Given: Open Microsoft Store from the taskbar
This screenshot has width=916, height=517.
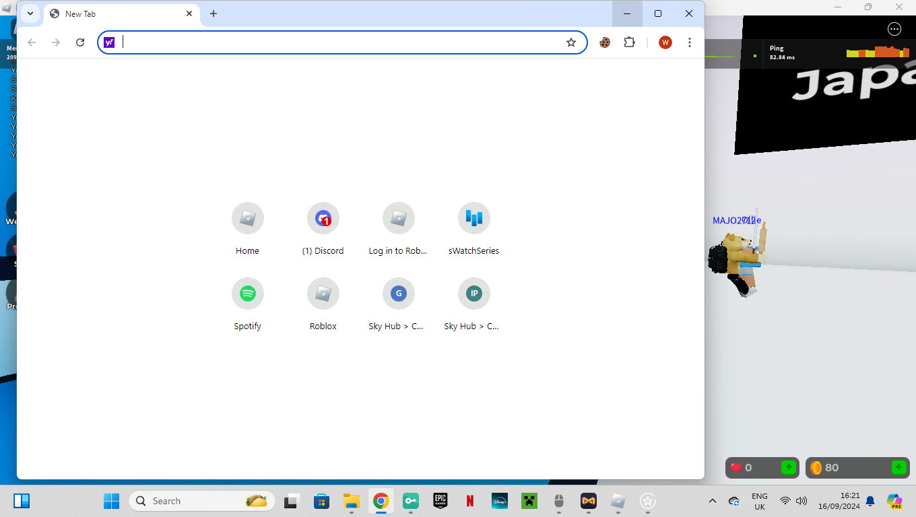Looking at the screenshot, I should point(321,501).
